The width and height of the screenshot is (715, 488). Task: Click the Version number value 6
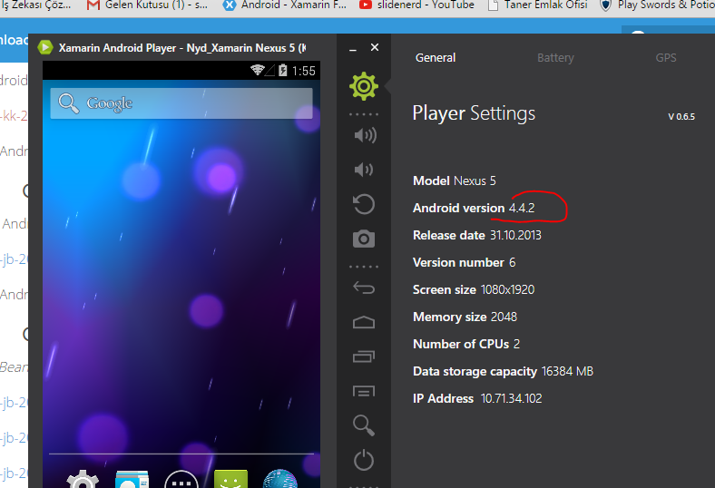pos(512,262)
